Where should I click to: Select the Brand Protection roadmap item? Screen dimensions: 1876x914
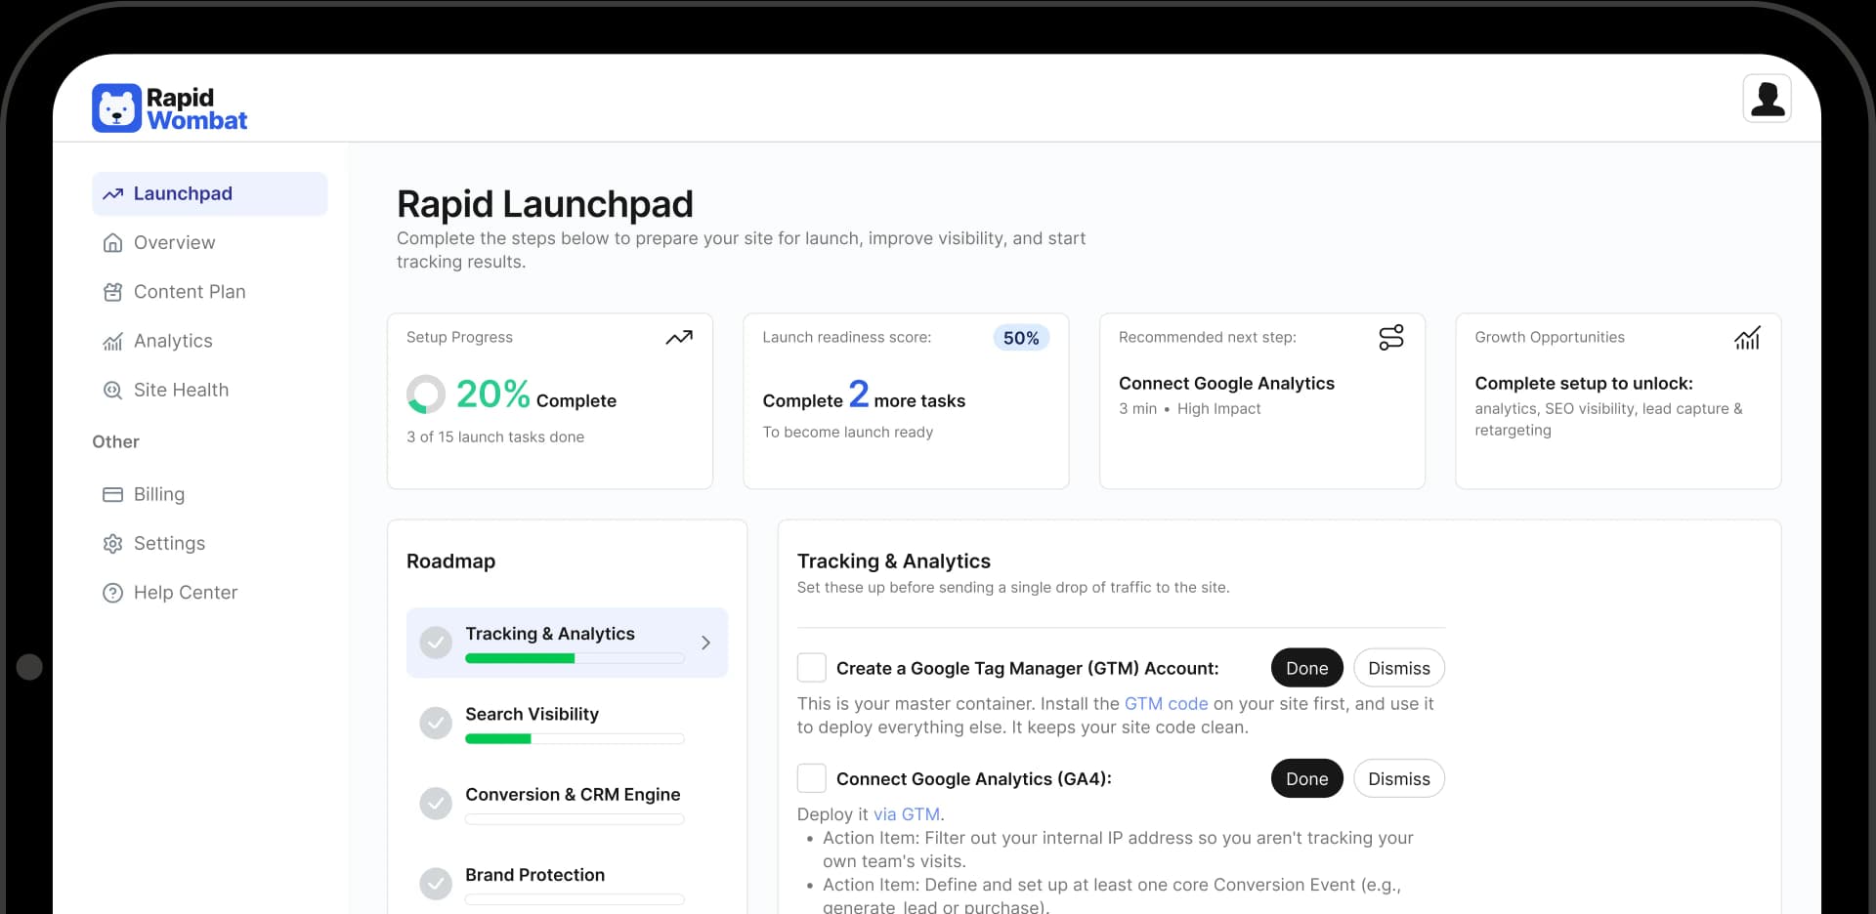[x=567, y=884]
